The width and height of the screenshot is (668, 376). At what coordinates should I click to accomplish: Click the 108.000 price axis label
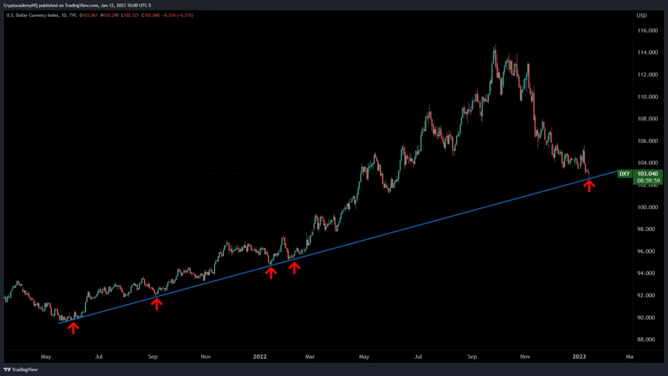pos(647,119)
